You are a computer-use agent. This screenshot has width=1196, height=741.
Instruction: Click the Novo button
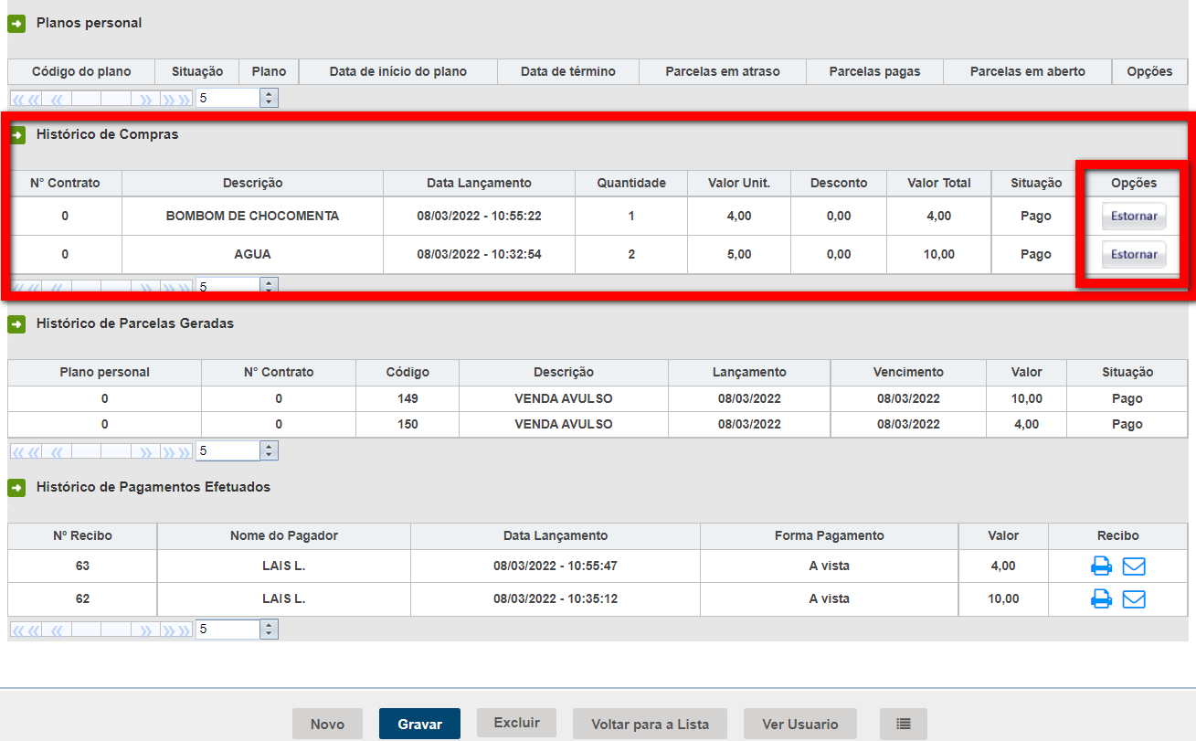[327, 724]
